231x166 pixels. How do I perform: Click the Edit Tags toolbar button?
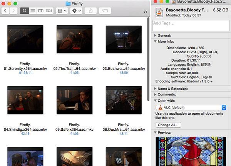tap(105, 11)
